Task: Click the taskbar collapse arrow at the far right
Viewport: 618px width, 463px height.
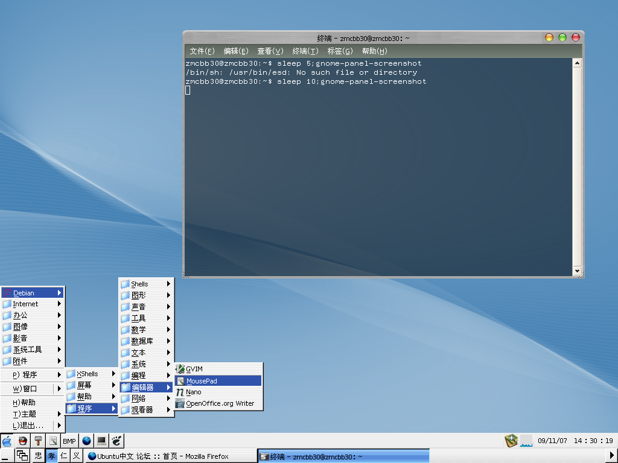Action: pos(612,456)
